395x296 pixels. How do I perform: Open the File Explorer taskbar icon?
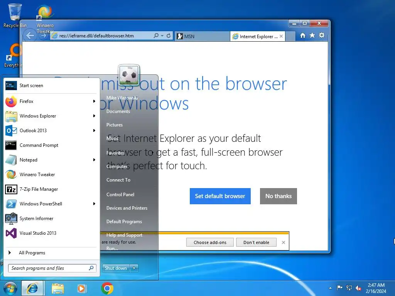[58, 288]
